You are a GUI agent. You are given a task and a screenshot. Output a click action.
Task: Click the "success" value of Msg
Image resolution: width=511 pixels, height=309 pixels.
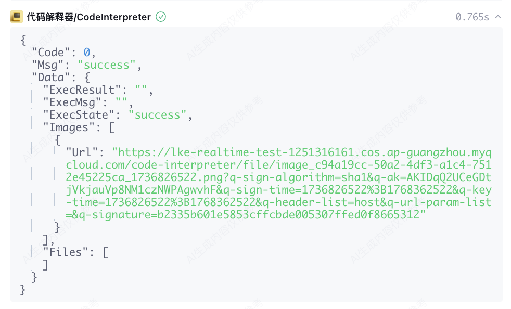[x=106, y=65]
